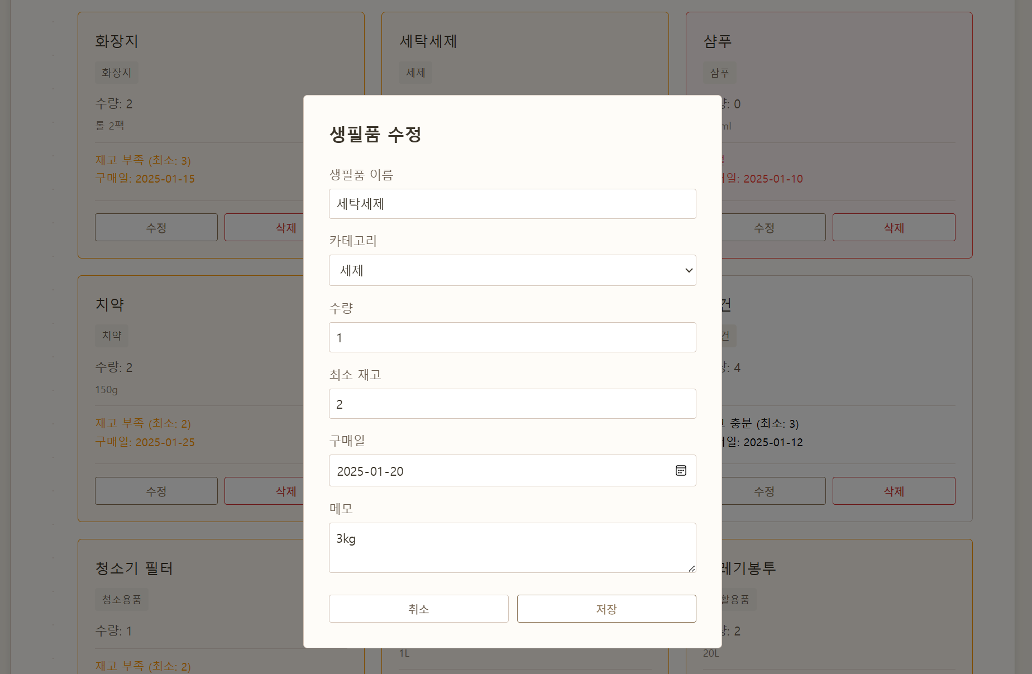The height and width of the screenshot is (674, 1032).
Task: Click 삭제 on the 치약 card
Action: [264, 491]
